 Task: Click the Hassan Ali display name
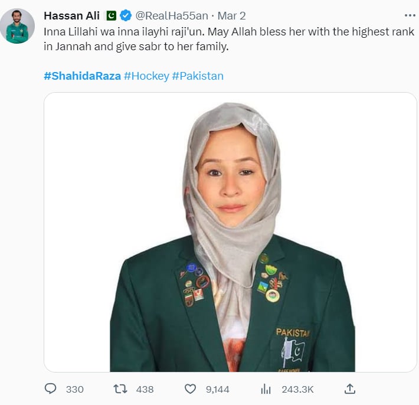point(71,16)
